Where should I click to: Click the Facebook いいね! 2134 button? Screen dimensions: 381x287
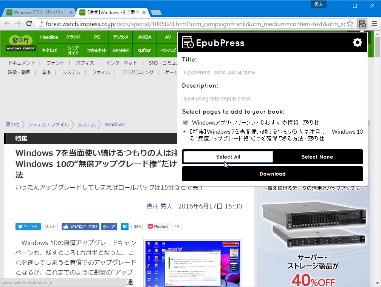point(81,227)
